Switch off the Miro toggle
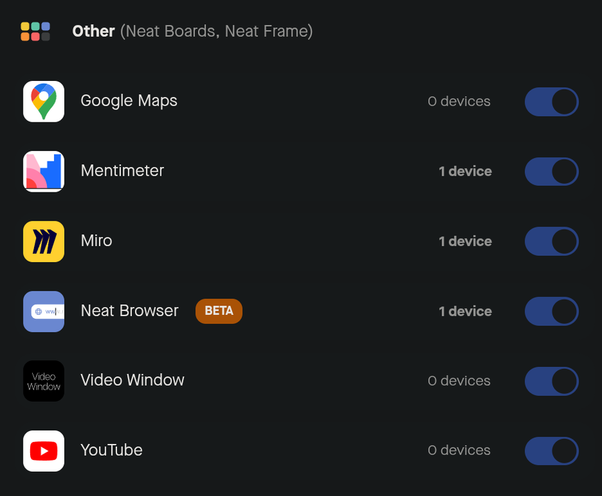The height and width of the screenshot is (496, 602). (x=551, y=241)
